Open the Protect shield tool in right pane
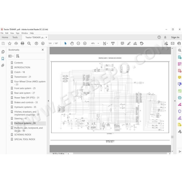Screen dimensions: 182x182 [180, 111]
